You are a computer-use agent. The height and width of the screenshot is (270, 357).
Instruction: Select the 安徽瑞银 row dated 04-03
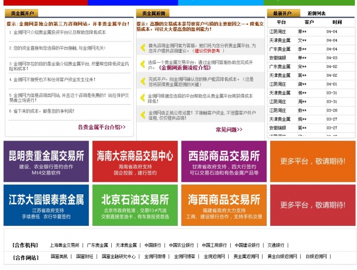(x=311, y=58)
